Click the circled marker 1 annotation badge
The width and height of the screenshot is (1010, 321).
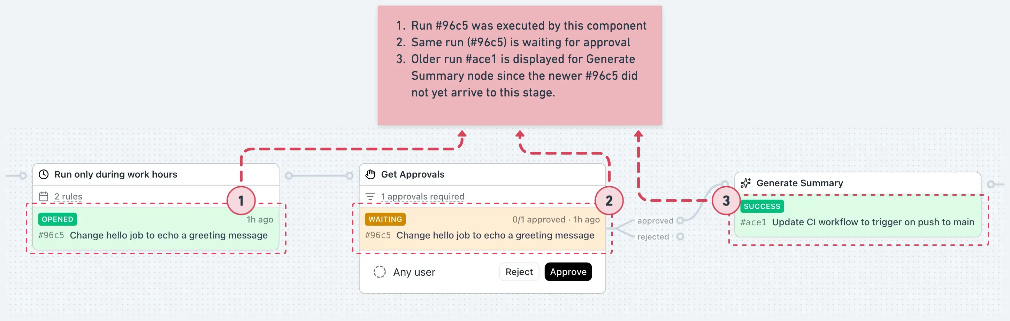(241, 200)
